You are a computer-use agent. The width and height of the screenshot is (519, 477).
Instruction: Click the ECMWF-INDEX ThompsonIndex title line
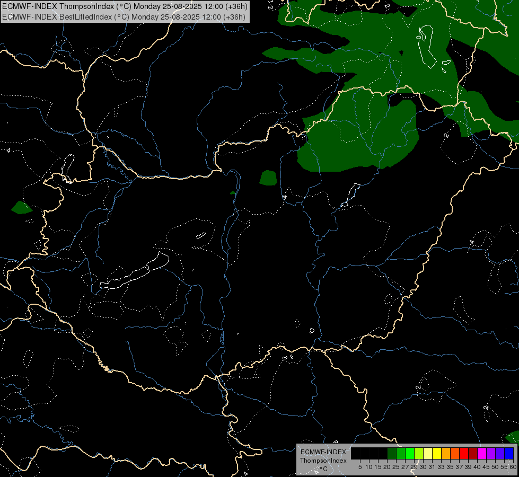click(125, 6)
